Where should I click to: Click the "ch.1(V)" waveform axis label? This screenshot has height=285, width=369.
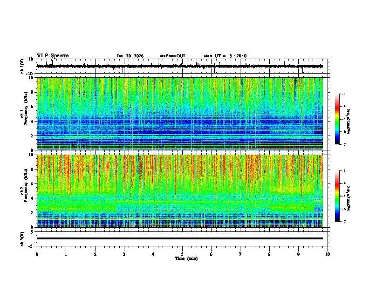[22, 66]
